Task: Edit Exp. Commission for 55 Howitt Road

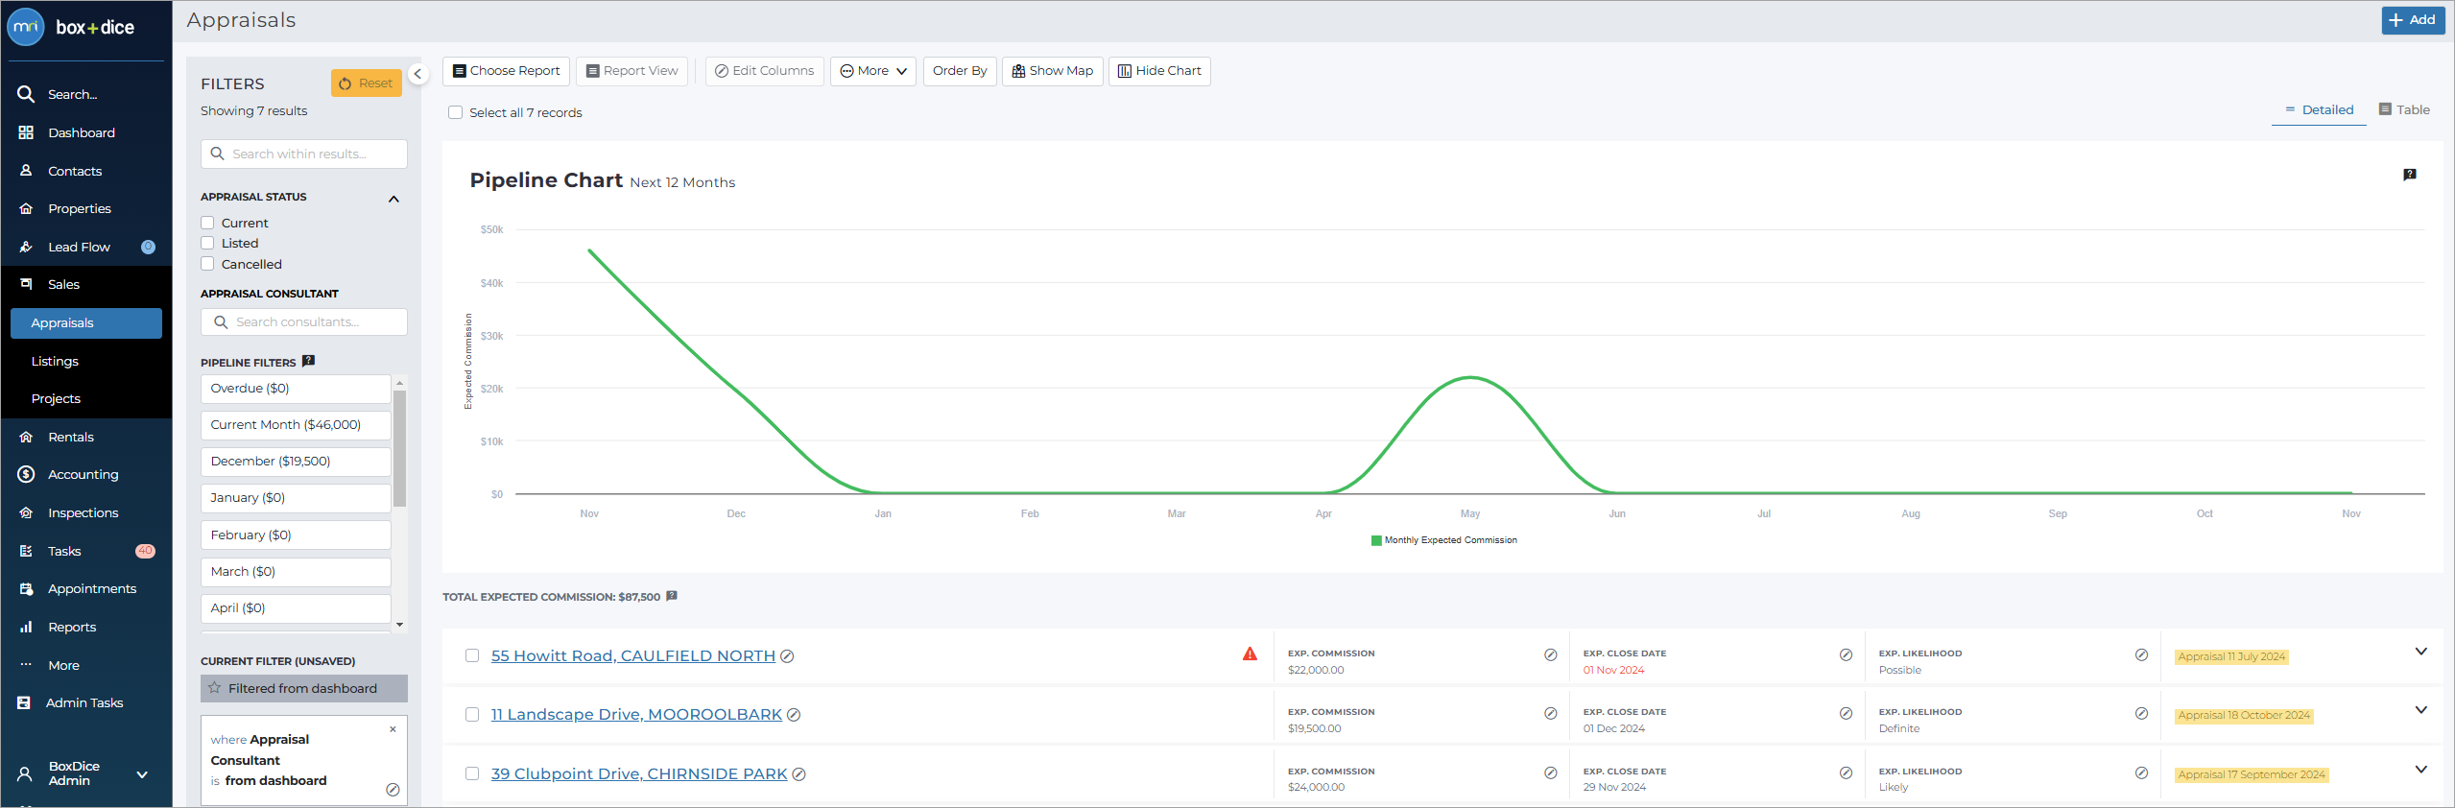Action: [x=1550, y=654]
